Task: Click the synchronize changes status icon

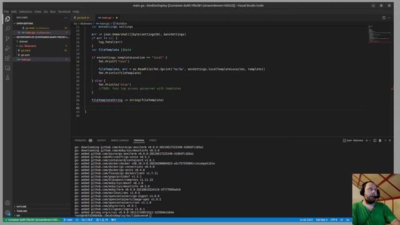Action: pyautogui.click(x=77, y=219)
